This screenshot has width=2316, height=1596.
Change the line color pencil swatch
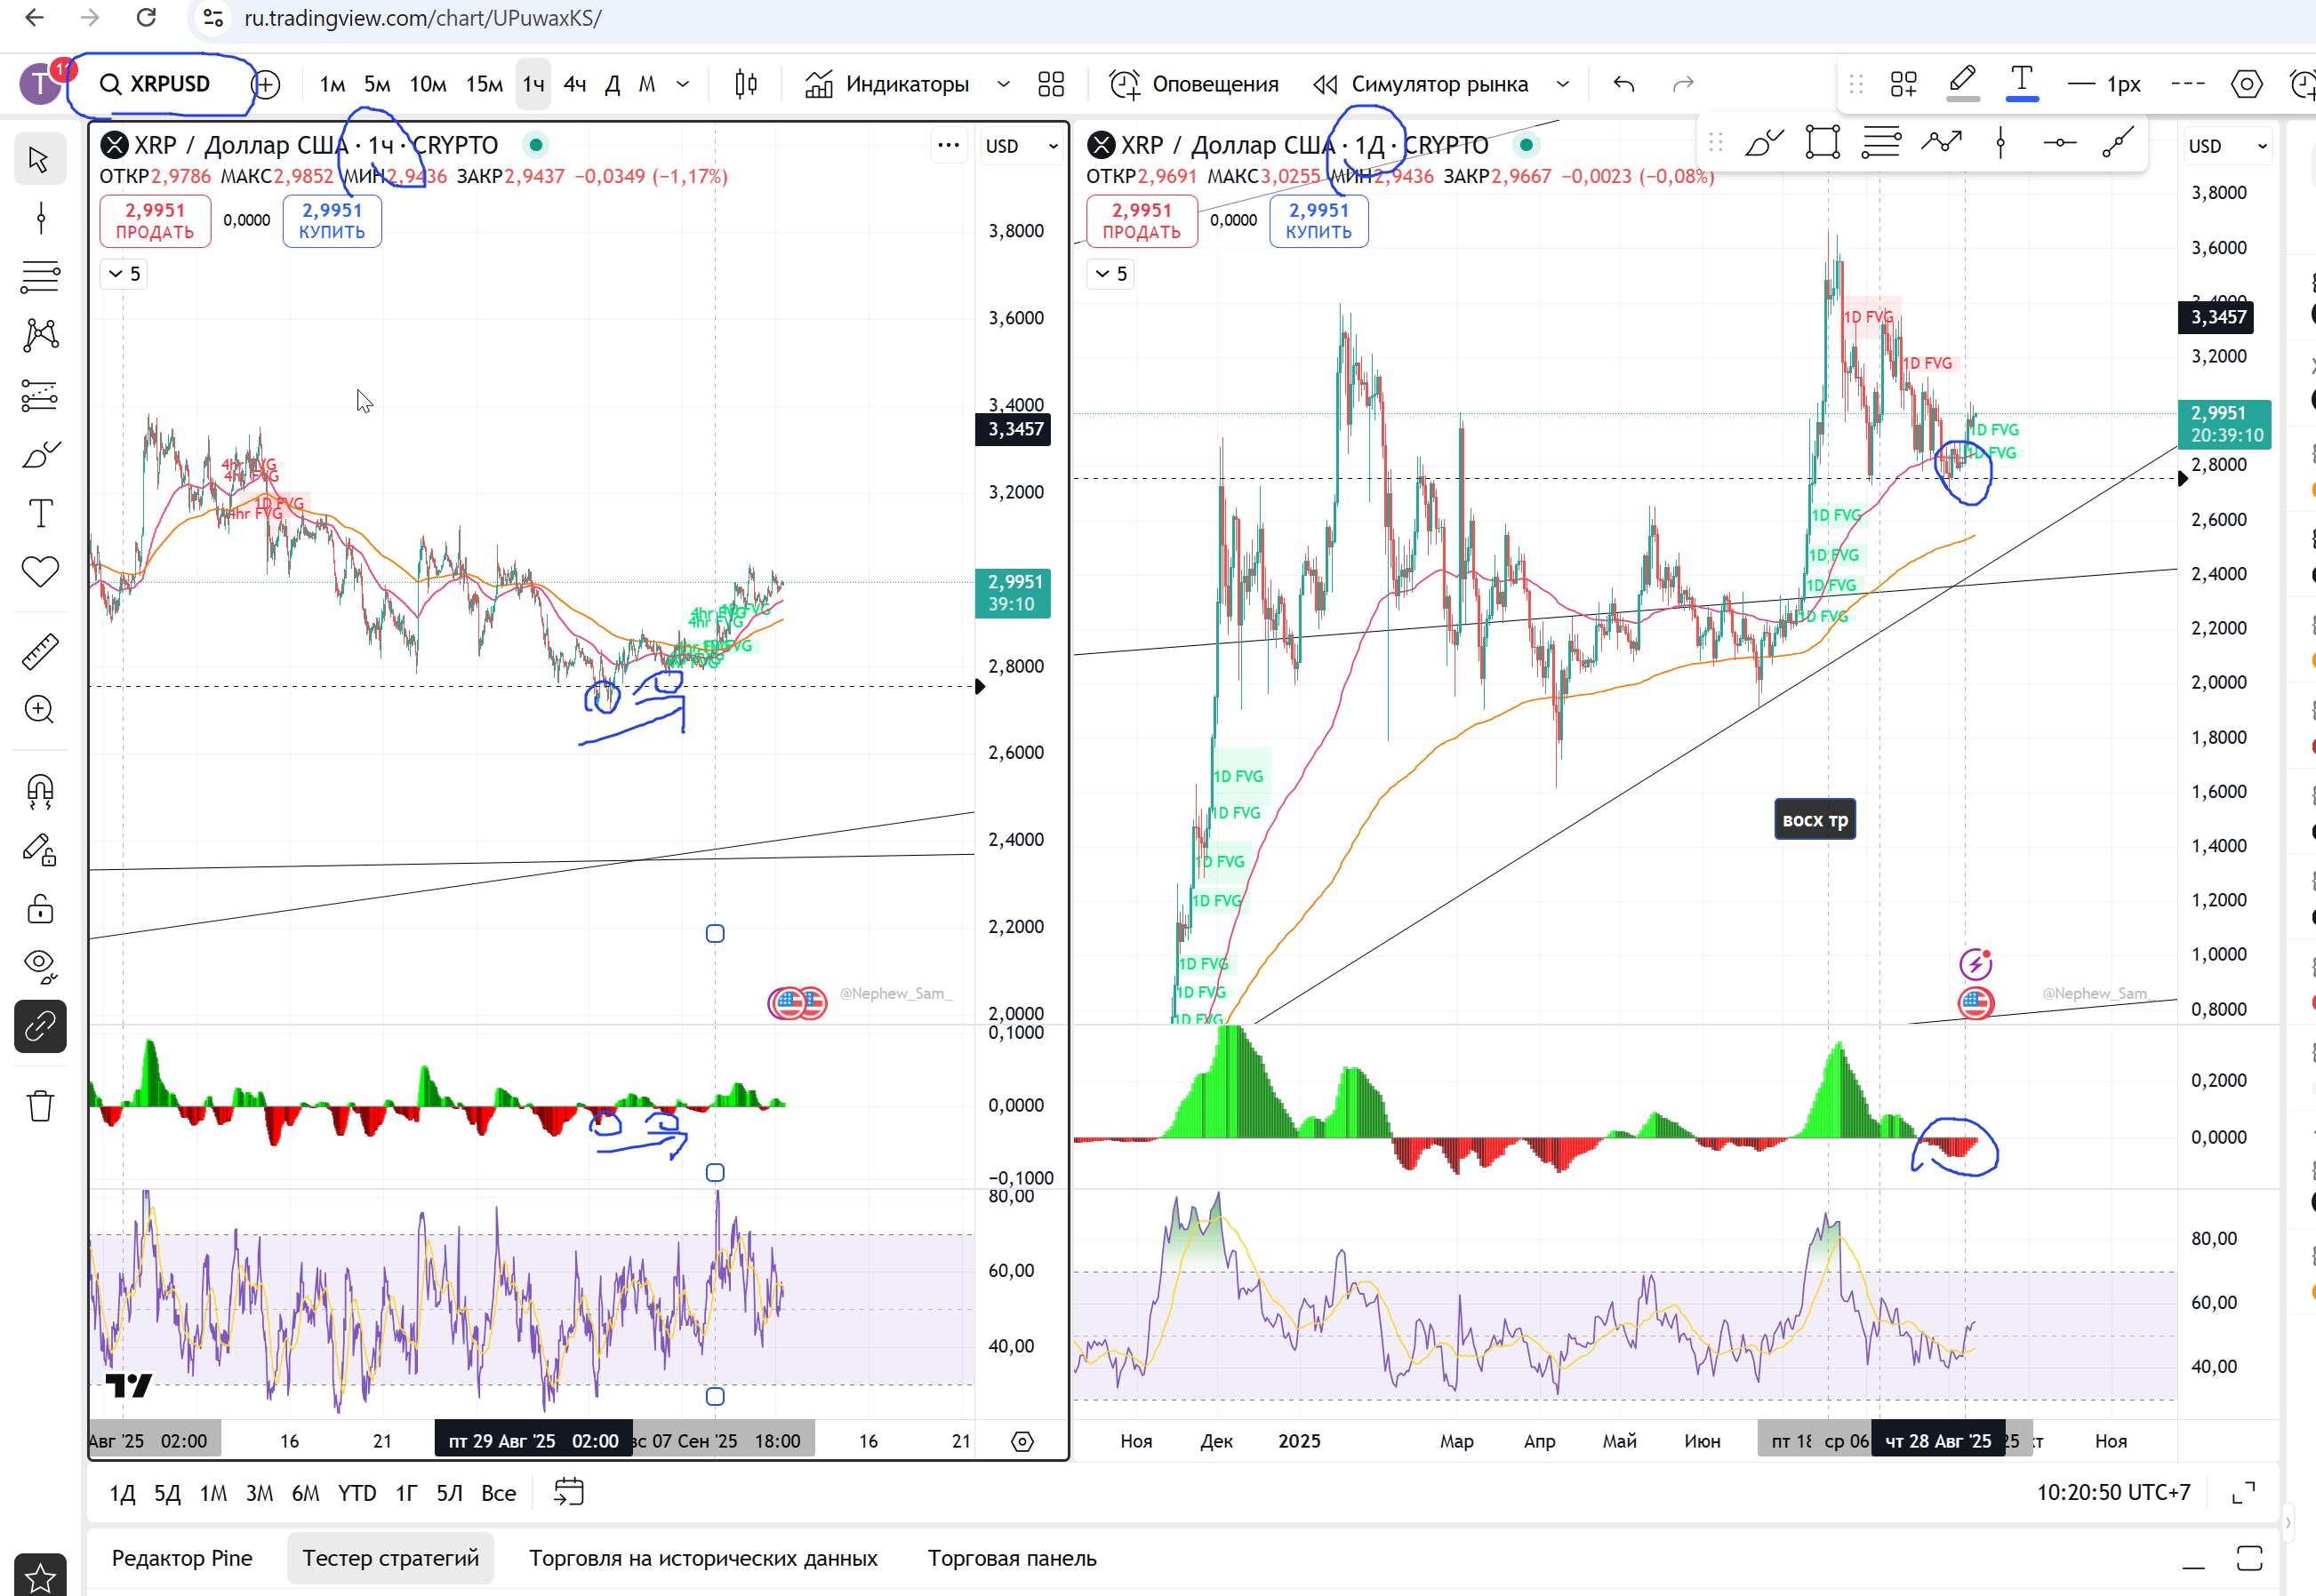pos(1963,83)
